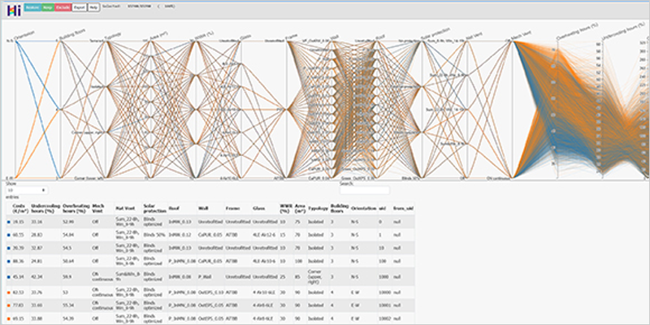Click into the Search input field

(x=365, y=190)
